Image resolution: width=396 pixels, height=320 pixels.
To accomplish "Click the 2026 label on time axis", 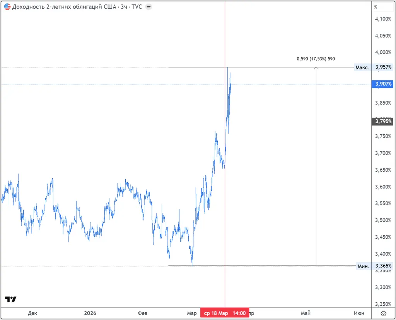I will [x=90, y=313].
